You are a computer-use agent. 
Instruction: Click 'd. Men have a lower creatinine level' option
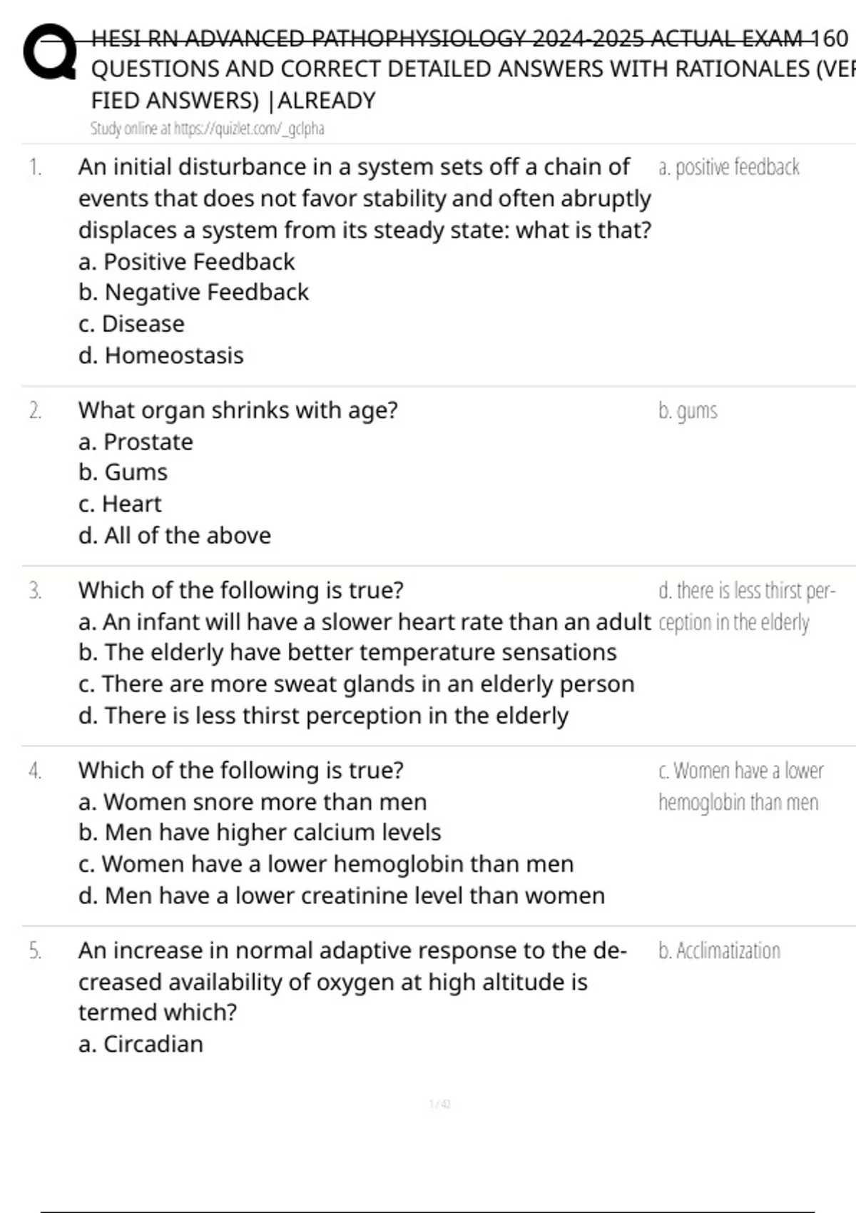point(342,895)
